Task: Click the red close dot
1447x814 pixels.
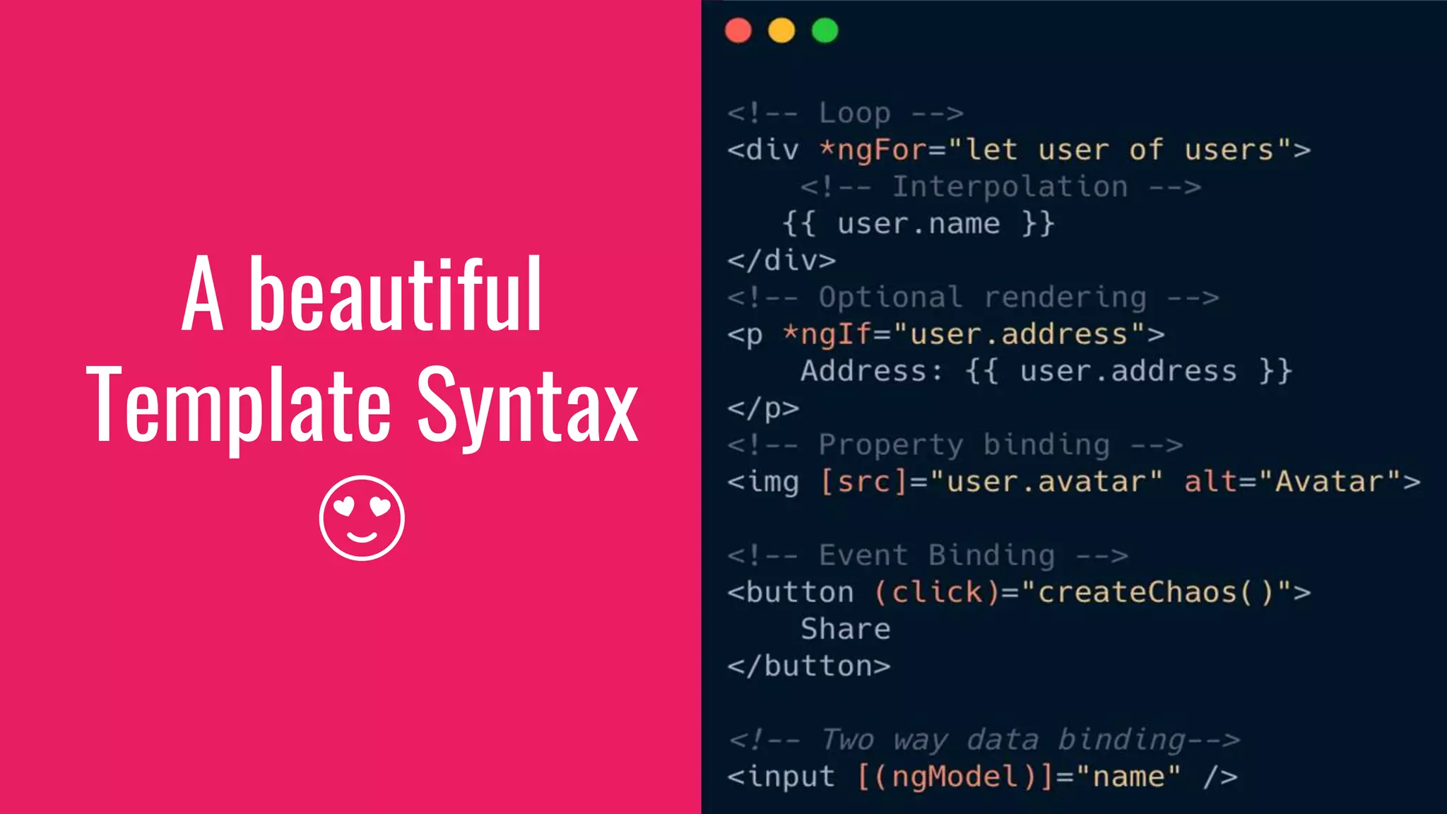Action: (x=738, y=31)
